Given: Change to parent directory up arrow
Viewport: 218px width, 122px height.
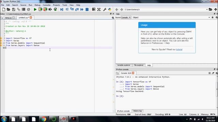Looking at the screenshot, I should pyautogui.click(x=216, y=9).
